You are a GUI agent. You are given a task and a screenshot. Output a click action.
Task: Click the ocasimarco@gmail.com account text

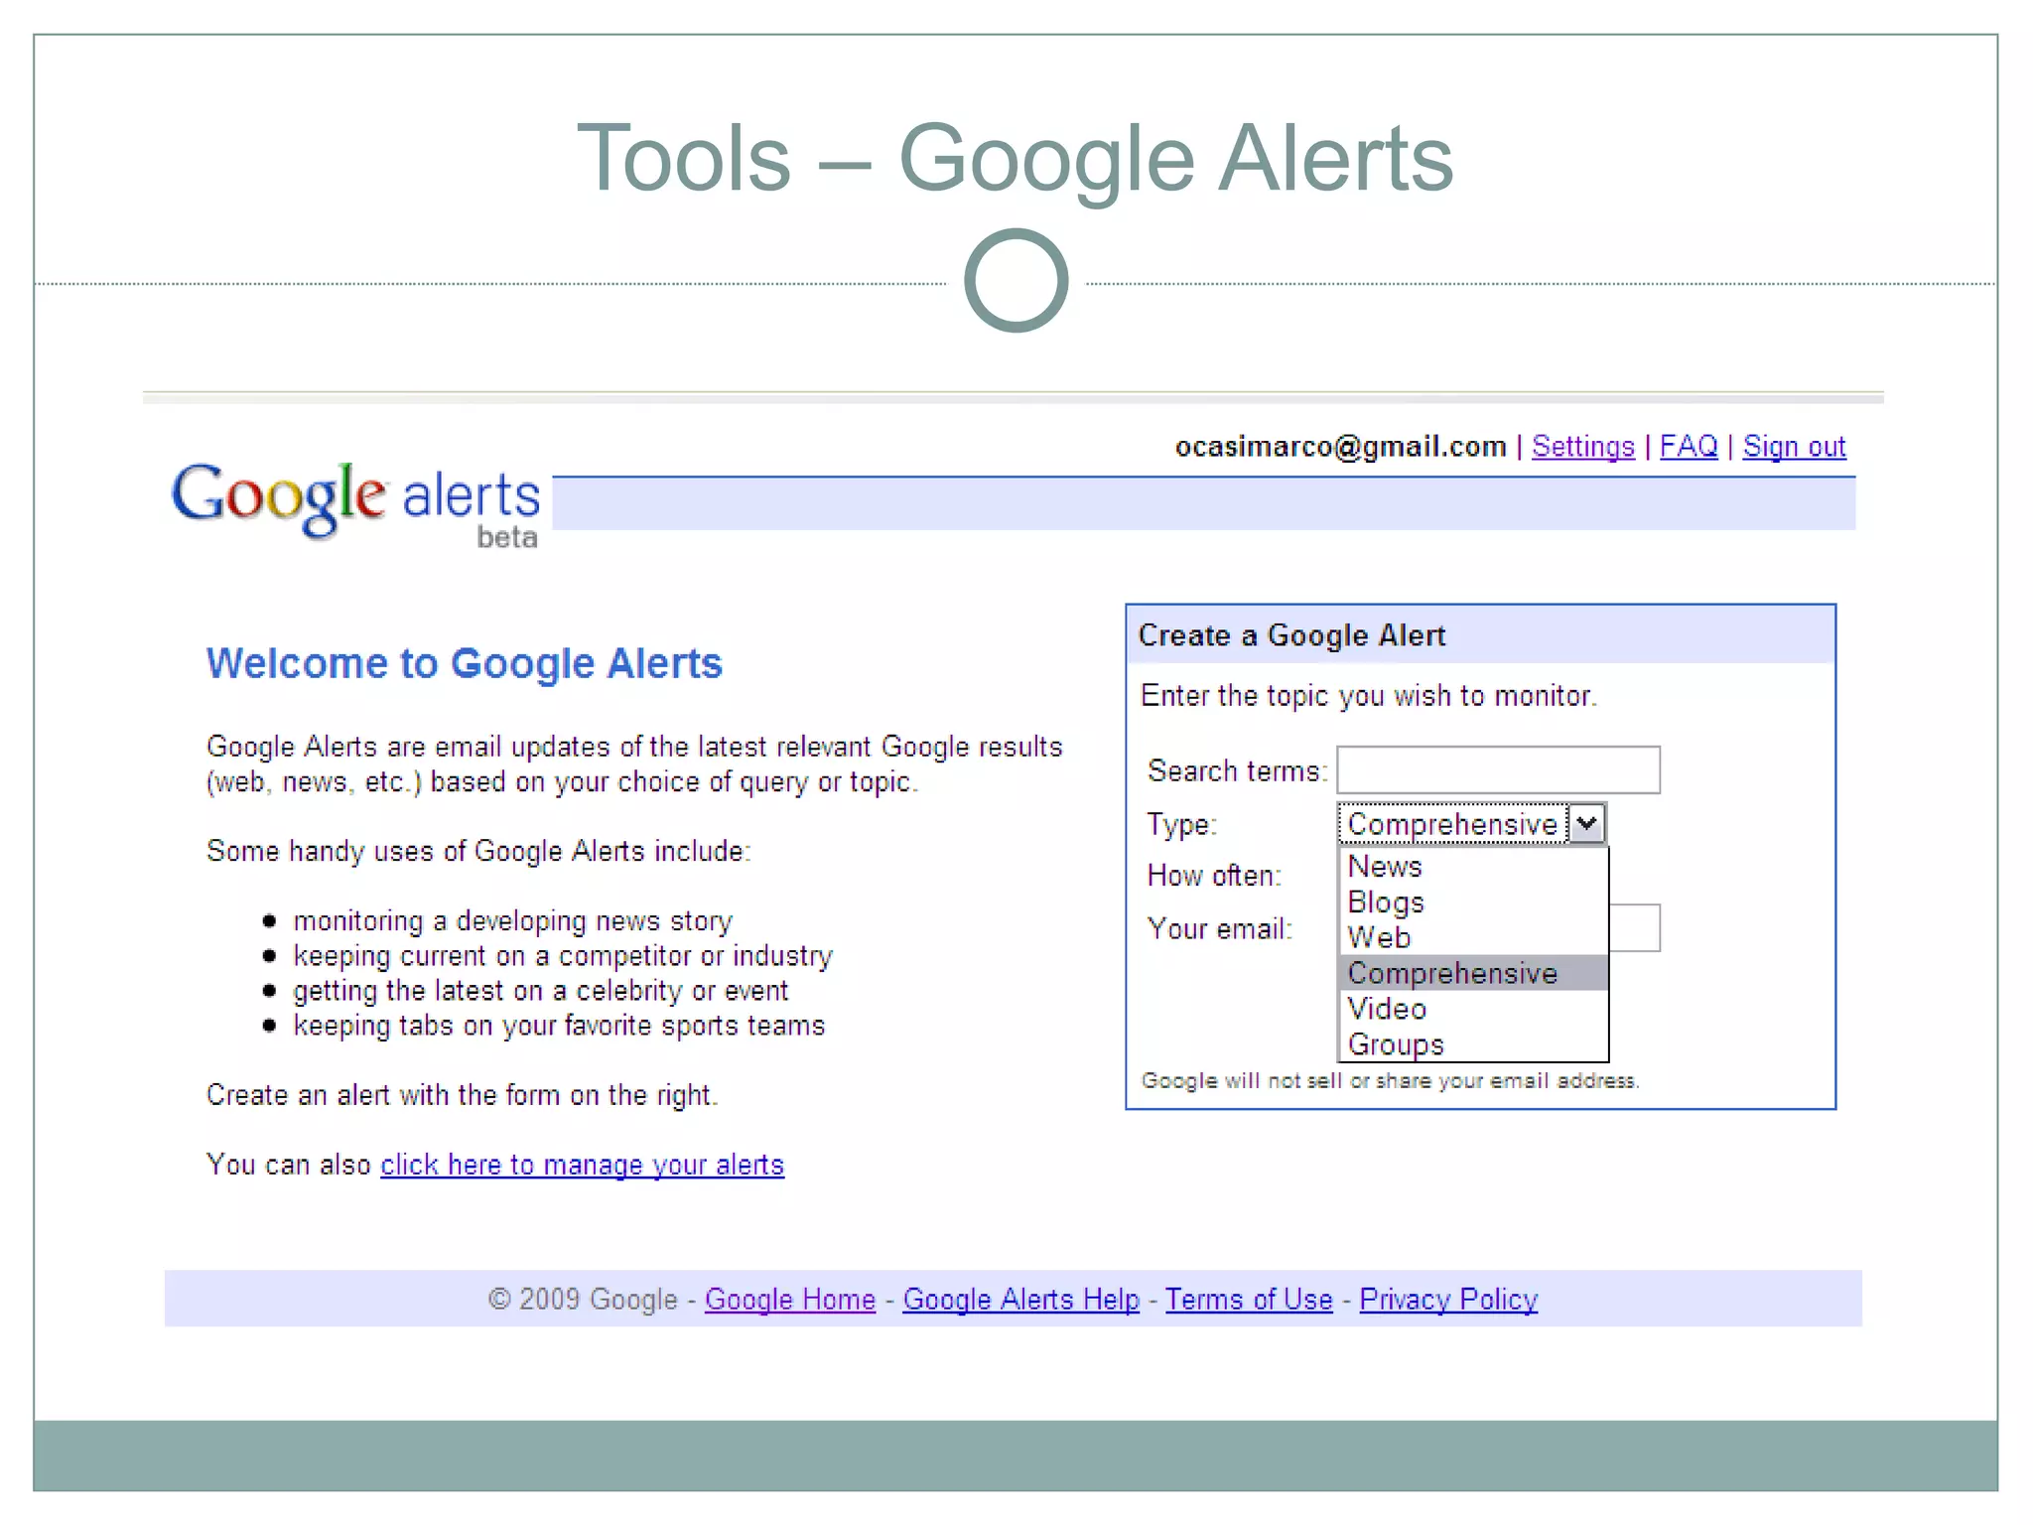(x=1340, y=447)
